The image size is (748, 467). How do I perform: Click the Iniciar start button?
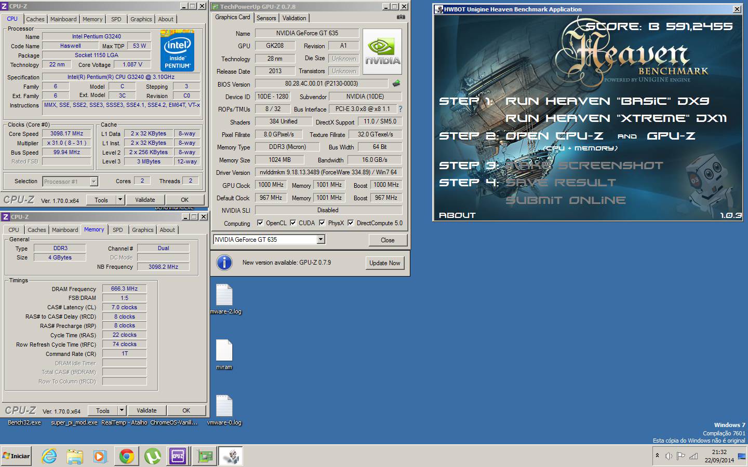(x=16, y=456)
